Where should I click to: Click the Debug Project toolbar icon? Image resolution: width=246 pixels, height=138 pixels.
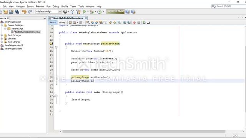(92, 12)
